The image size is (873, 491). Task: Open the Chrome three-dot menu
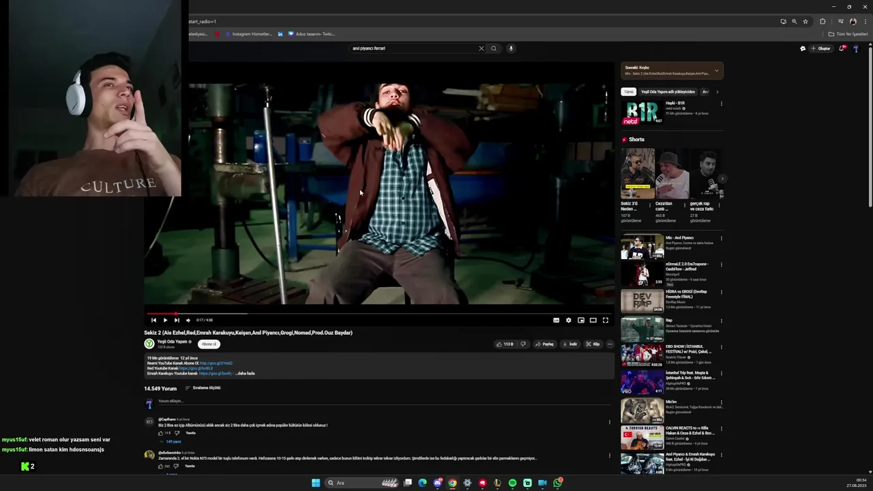tap(865, 21)
